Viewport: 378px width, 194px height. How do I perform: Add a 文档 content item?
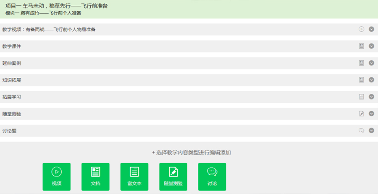click(x=95, y=176)
